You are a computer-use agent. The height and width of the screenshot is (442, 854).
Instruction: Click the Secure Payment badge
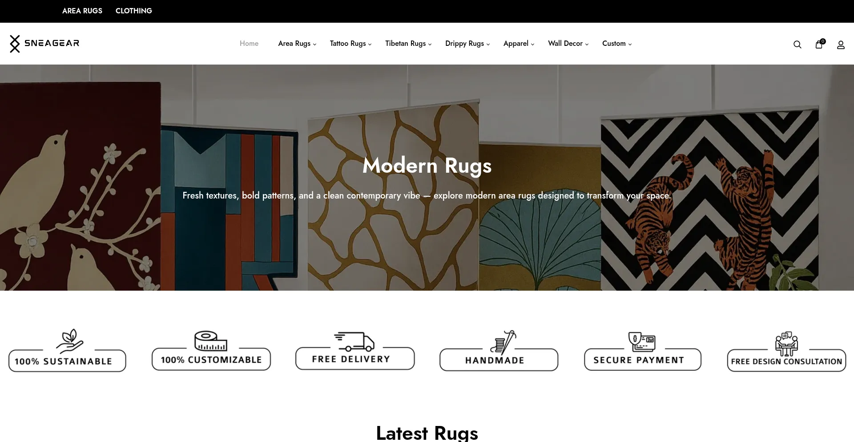pos(643,351)
